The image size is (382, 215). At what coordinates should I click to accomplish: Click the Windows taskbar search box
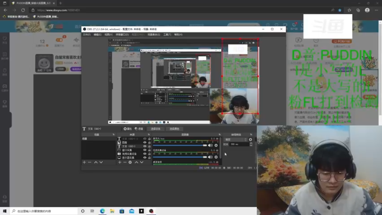(x=44, y=211)
